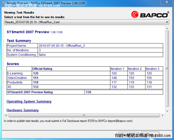Viewport: 174px width, 140px height.
Task: Click the SYSmark 2007 Preview Rating value 130
Action: pyautogui.click(x=88, y=92)
